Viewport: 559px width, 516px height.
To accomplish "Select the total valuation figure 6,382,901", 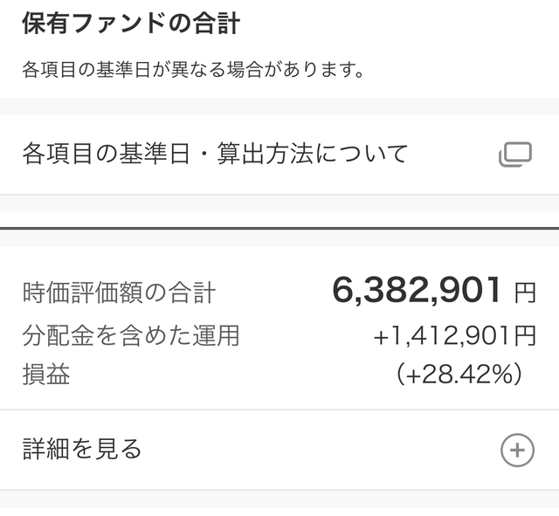I will 417,291.
